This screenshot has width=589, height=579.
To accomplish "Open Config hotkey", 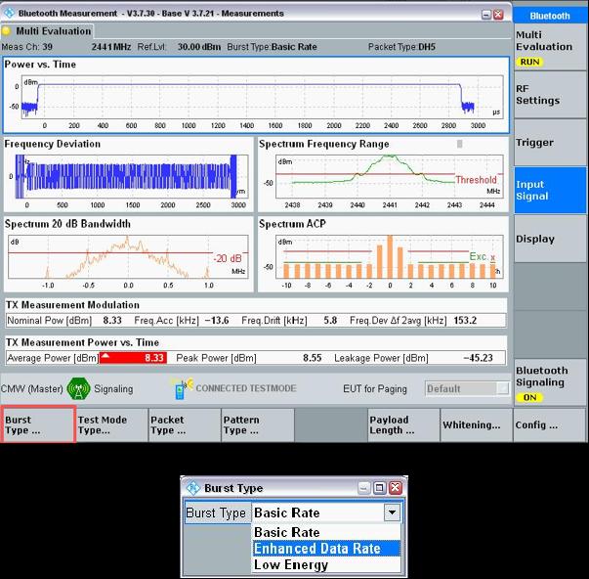I will (550, 425).
